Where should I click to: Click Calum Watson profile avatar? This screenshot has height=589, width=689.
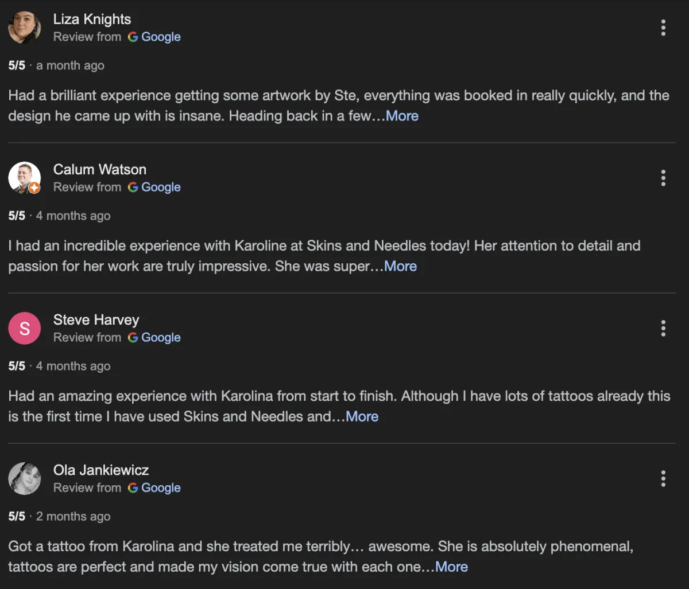pos(25,178)
